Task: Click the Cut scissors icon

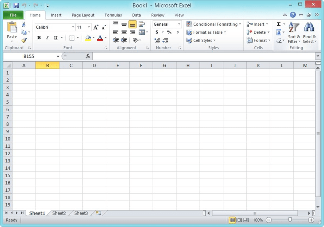Action: (x=24, y=24)
